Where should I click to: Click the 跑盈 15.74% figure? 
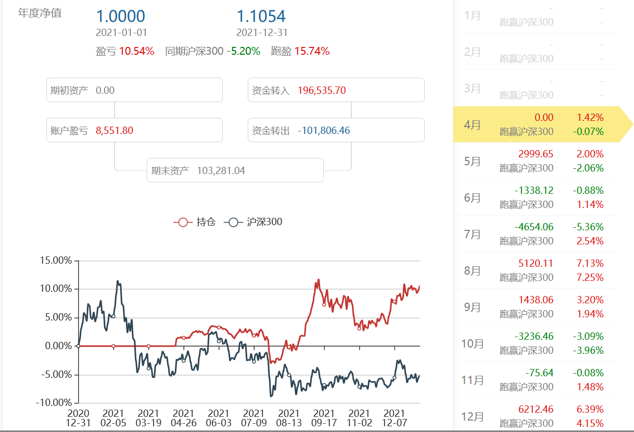[312, 51]
